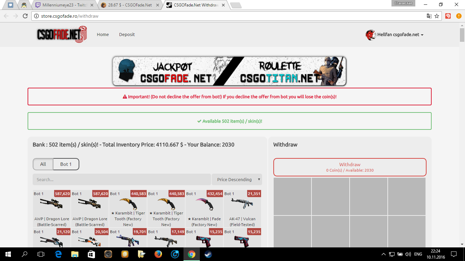Select the AK-47 Vulcan (Field-Tested) item
Viewport: 465px width, 261px height.
tap(242, 209)
